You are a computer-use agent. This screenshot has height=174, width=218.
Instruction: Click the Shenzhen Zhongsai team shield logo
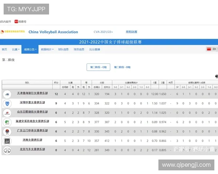[x=7, y=103]
